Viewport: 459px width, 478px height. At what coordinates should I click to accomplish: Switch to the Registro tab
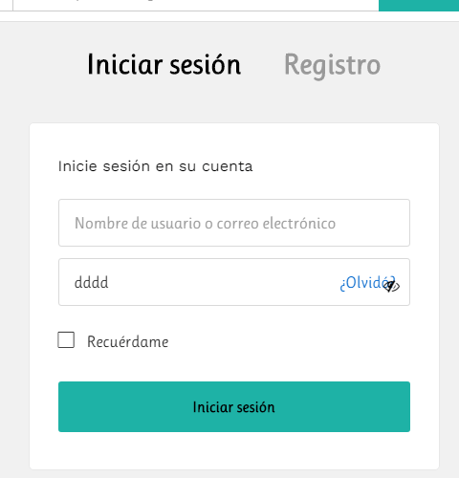pos(332,65)
